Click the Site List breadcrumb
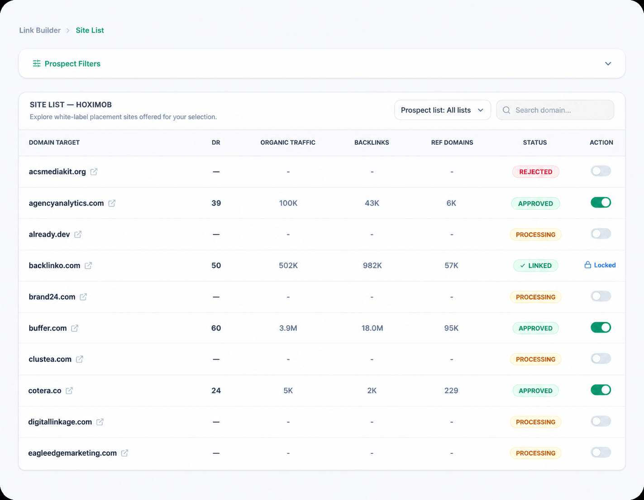Screen dimensions: 644x500 pos(90,30)
